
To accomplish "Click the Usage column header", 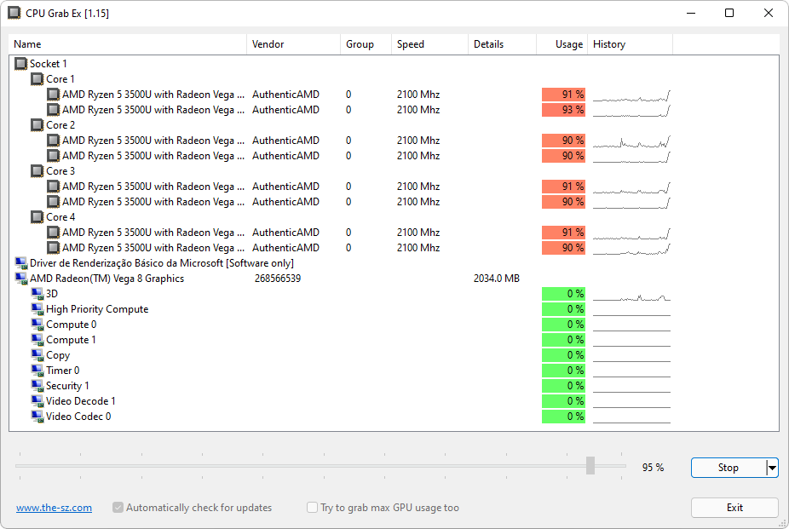I will [x=562, y=44].
